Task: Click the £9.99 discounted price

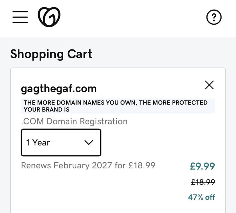Action: (202, 166)
